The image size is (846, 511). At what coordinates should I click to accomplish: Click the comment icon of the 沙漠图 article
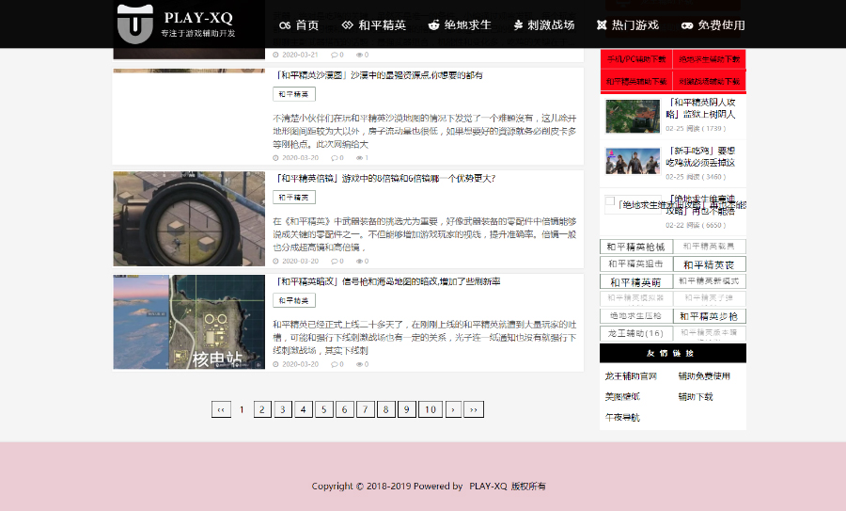pos(335,158)
